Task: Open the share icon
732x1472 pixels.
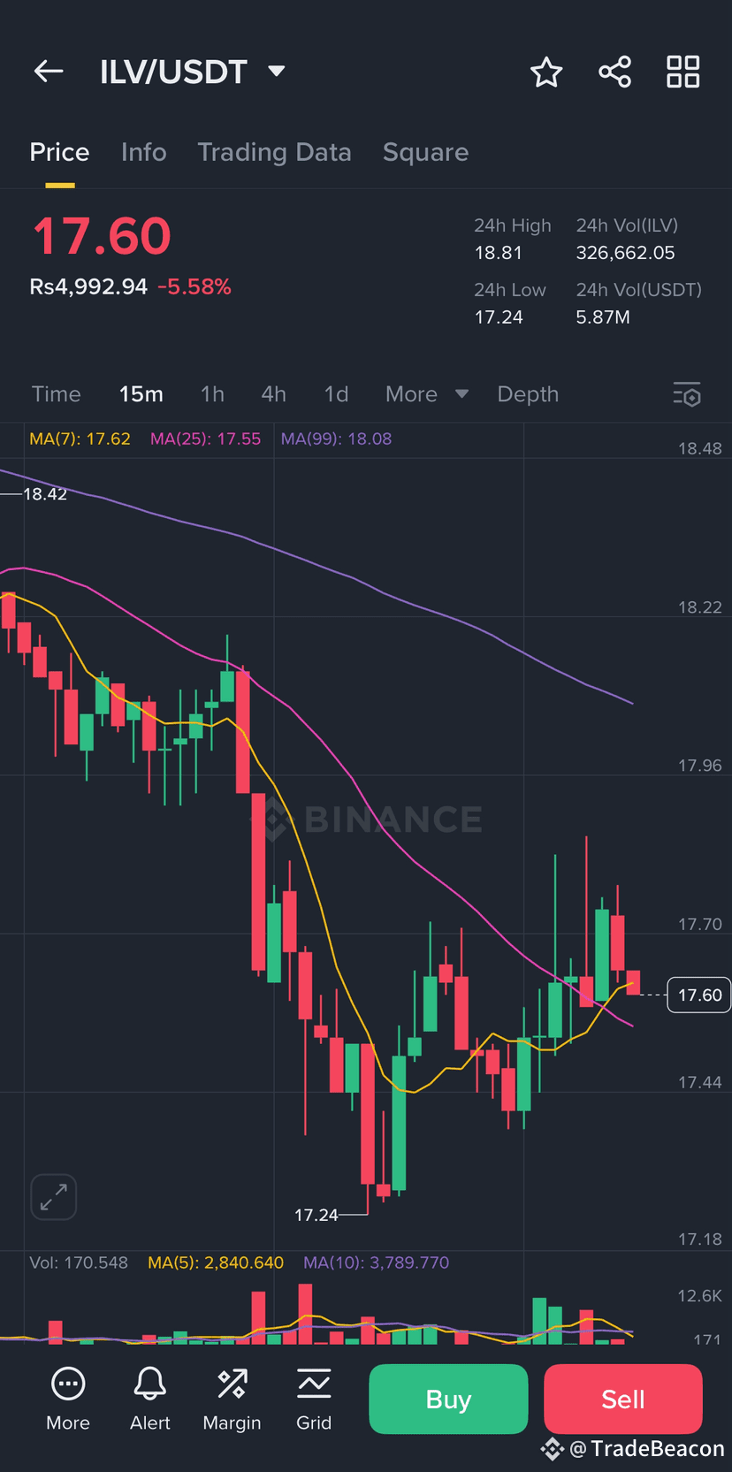Action: point(614,72)
